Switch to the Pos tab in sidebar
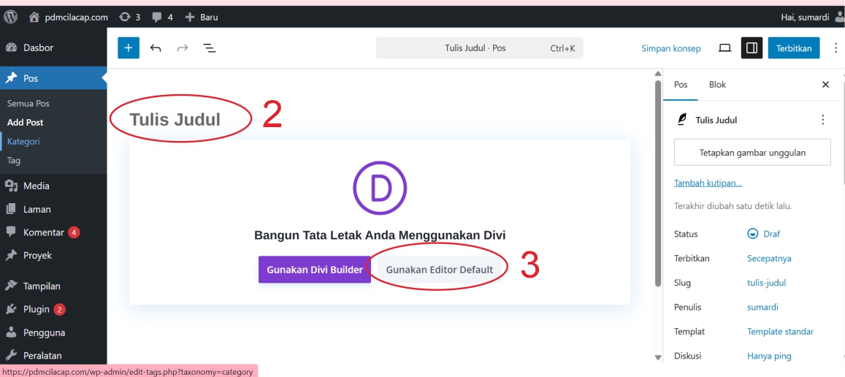 pos(681,85)
